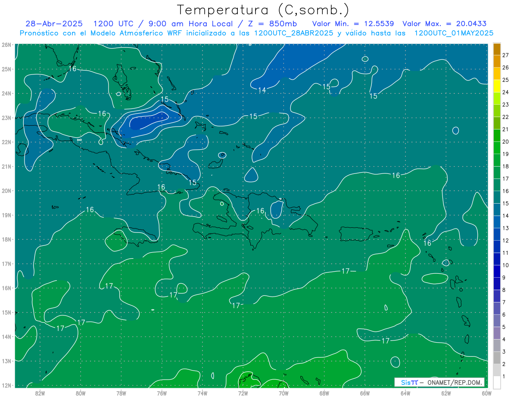Click the "22" color scale label

pyautogui.click(x=505, y=117)
